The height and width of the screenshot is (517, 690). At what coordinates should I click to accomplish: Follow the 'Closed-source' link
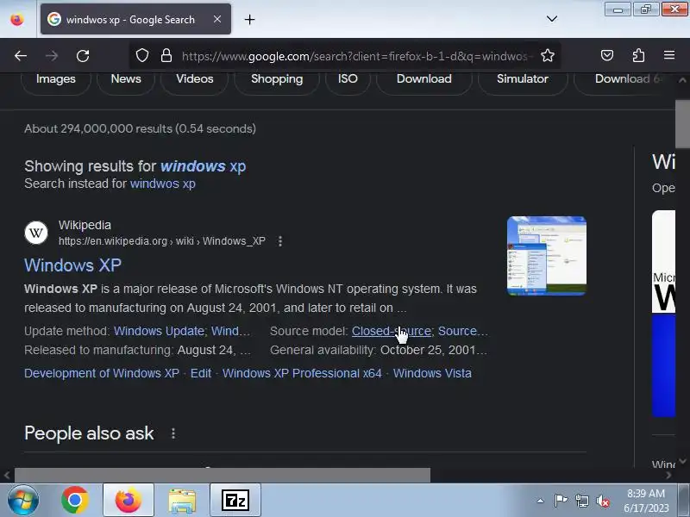392,331
